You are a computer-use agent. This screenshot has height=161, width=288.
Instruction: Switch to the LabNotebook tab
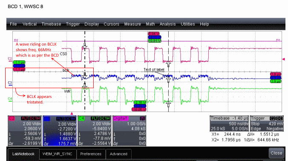[x=23, y=154]
